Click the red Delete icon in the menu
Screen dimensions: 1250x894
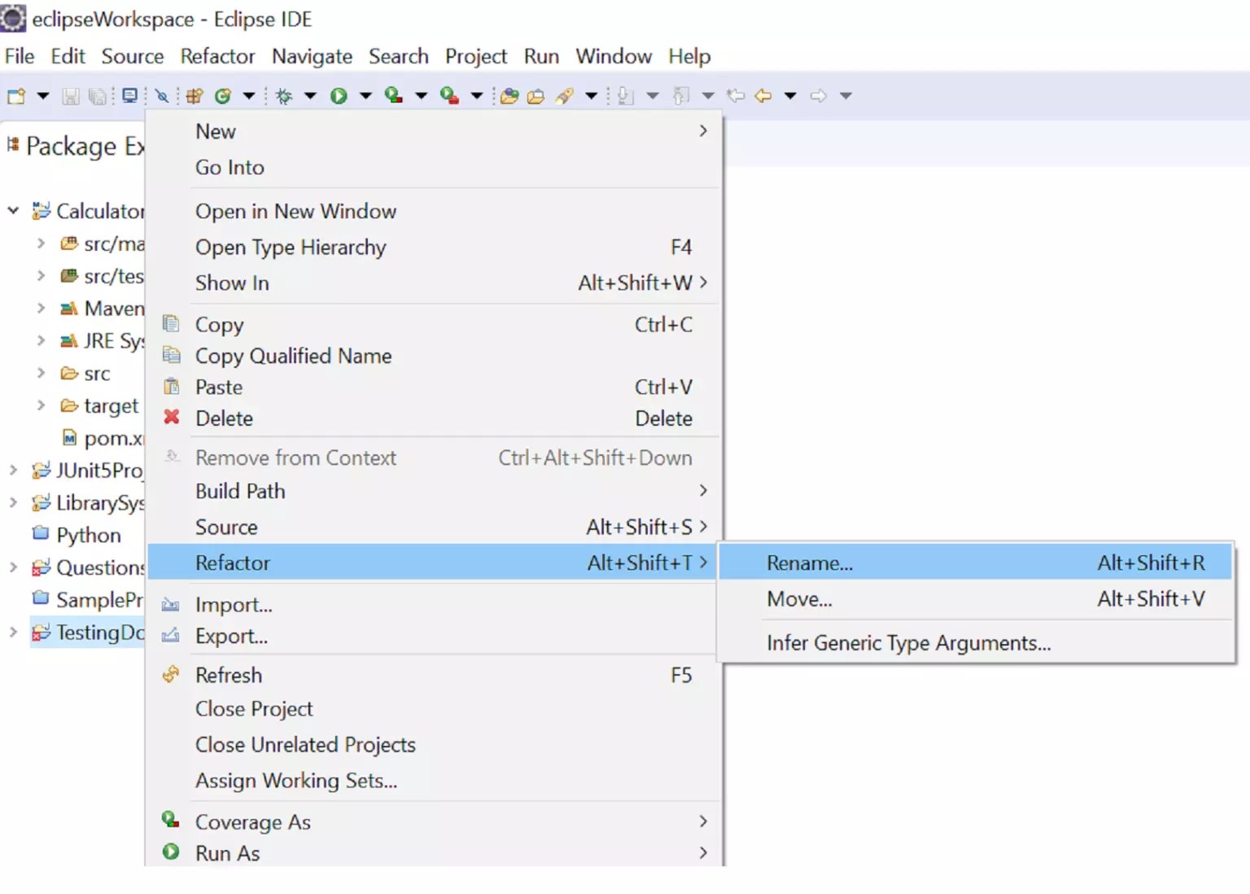[x=171, y=418]
